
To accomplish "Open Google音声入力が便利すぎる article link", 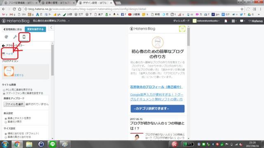I will [157, 97].
